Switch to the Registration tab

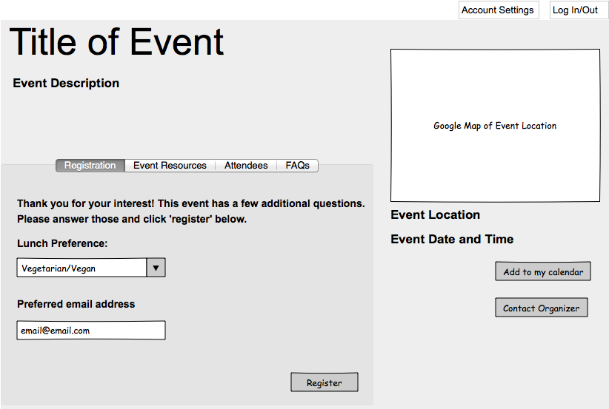(90, 166)
